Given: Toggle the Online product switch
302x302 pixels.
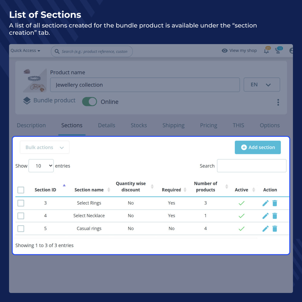Looking at the screenshot, I should pos(90,101).
